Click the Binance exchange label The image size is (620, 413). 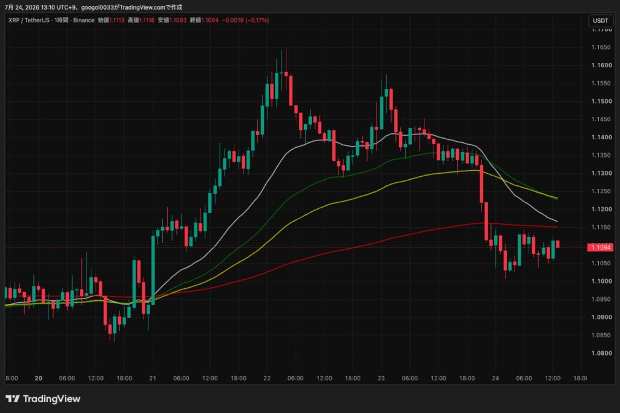click(84, 20)
